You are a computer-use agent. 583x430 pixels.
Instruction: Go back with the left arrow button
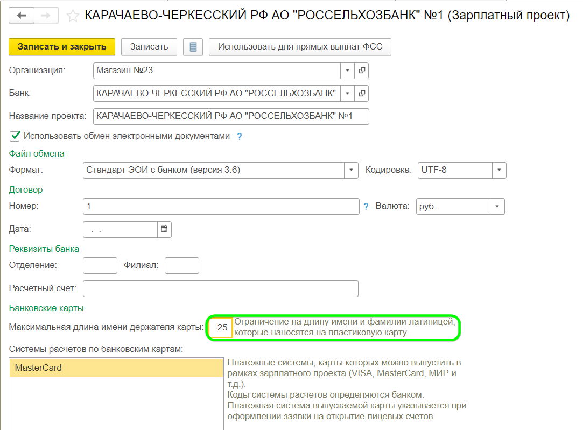(x=22, y=15)
